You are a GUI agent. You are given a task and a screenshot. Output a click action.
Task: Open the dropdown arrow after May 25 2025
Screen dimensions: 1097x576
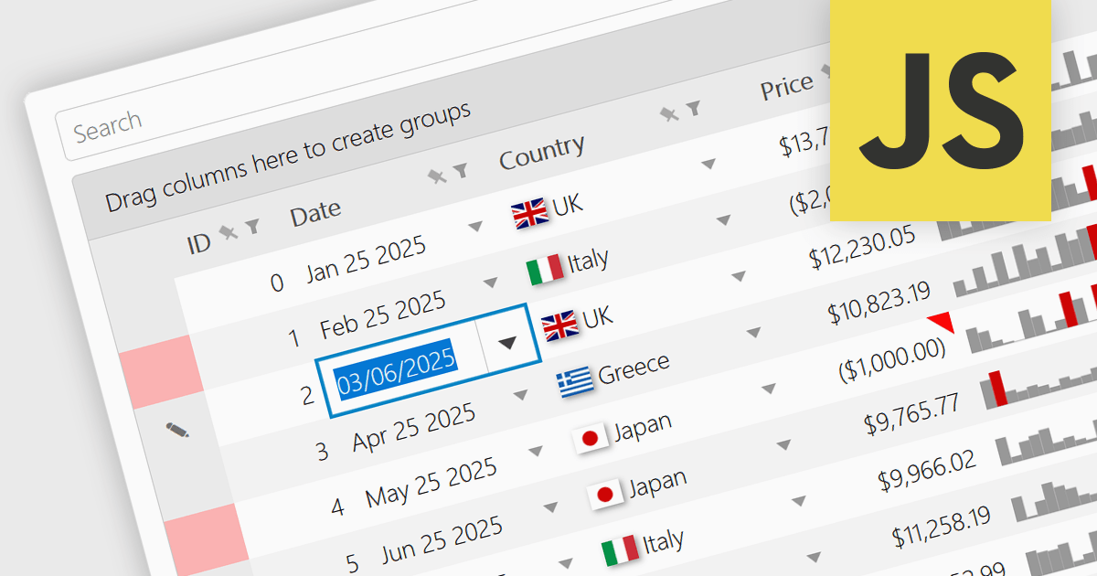tap(535, 451)
